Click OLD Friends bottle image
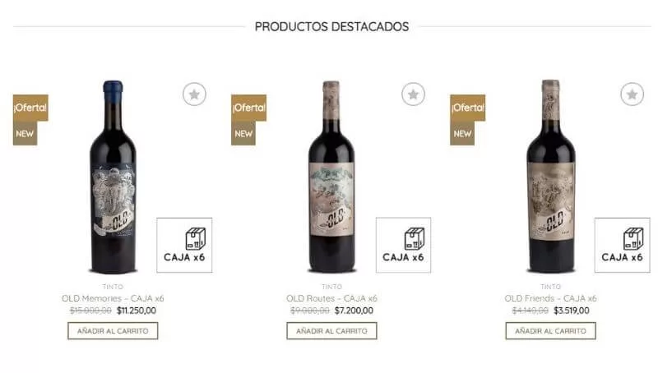This screenshot has width=658, height=373. point(551,176)
